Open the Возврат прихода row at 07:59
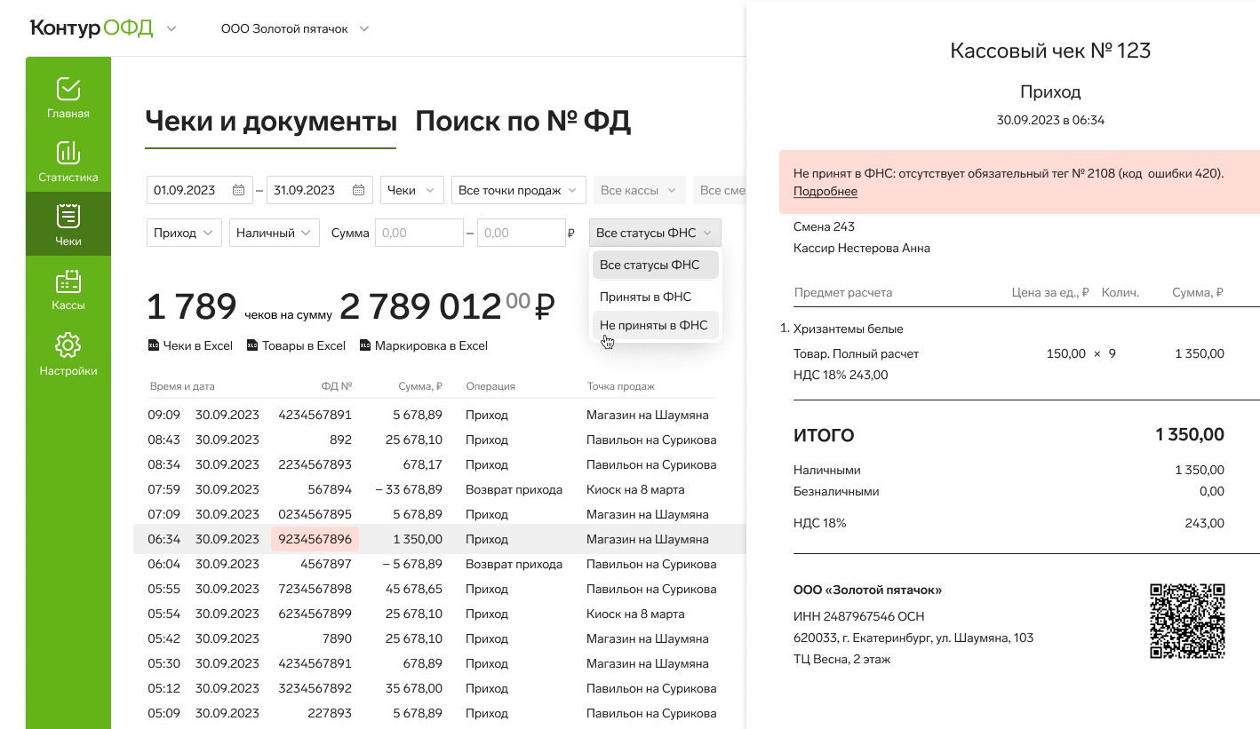1260x729 pixels. pos(439,489)
